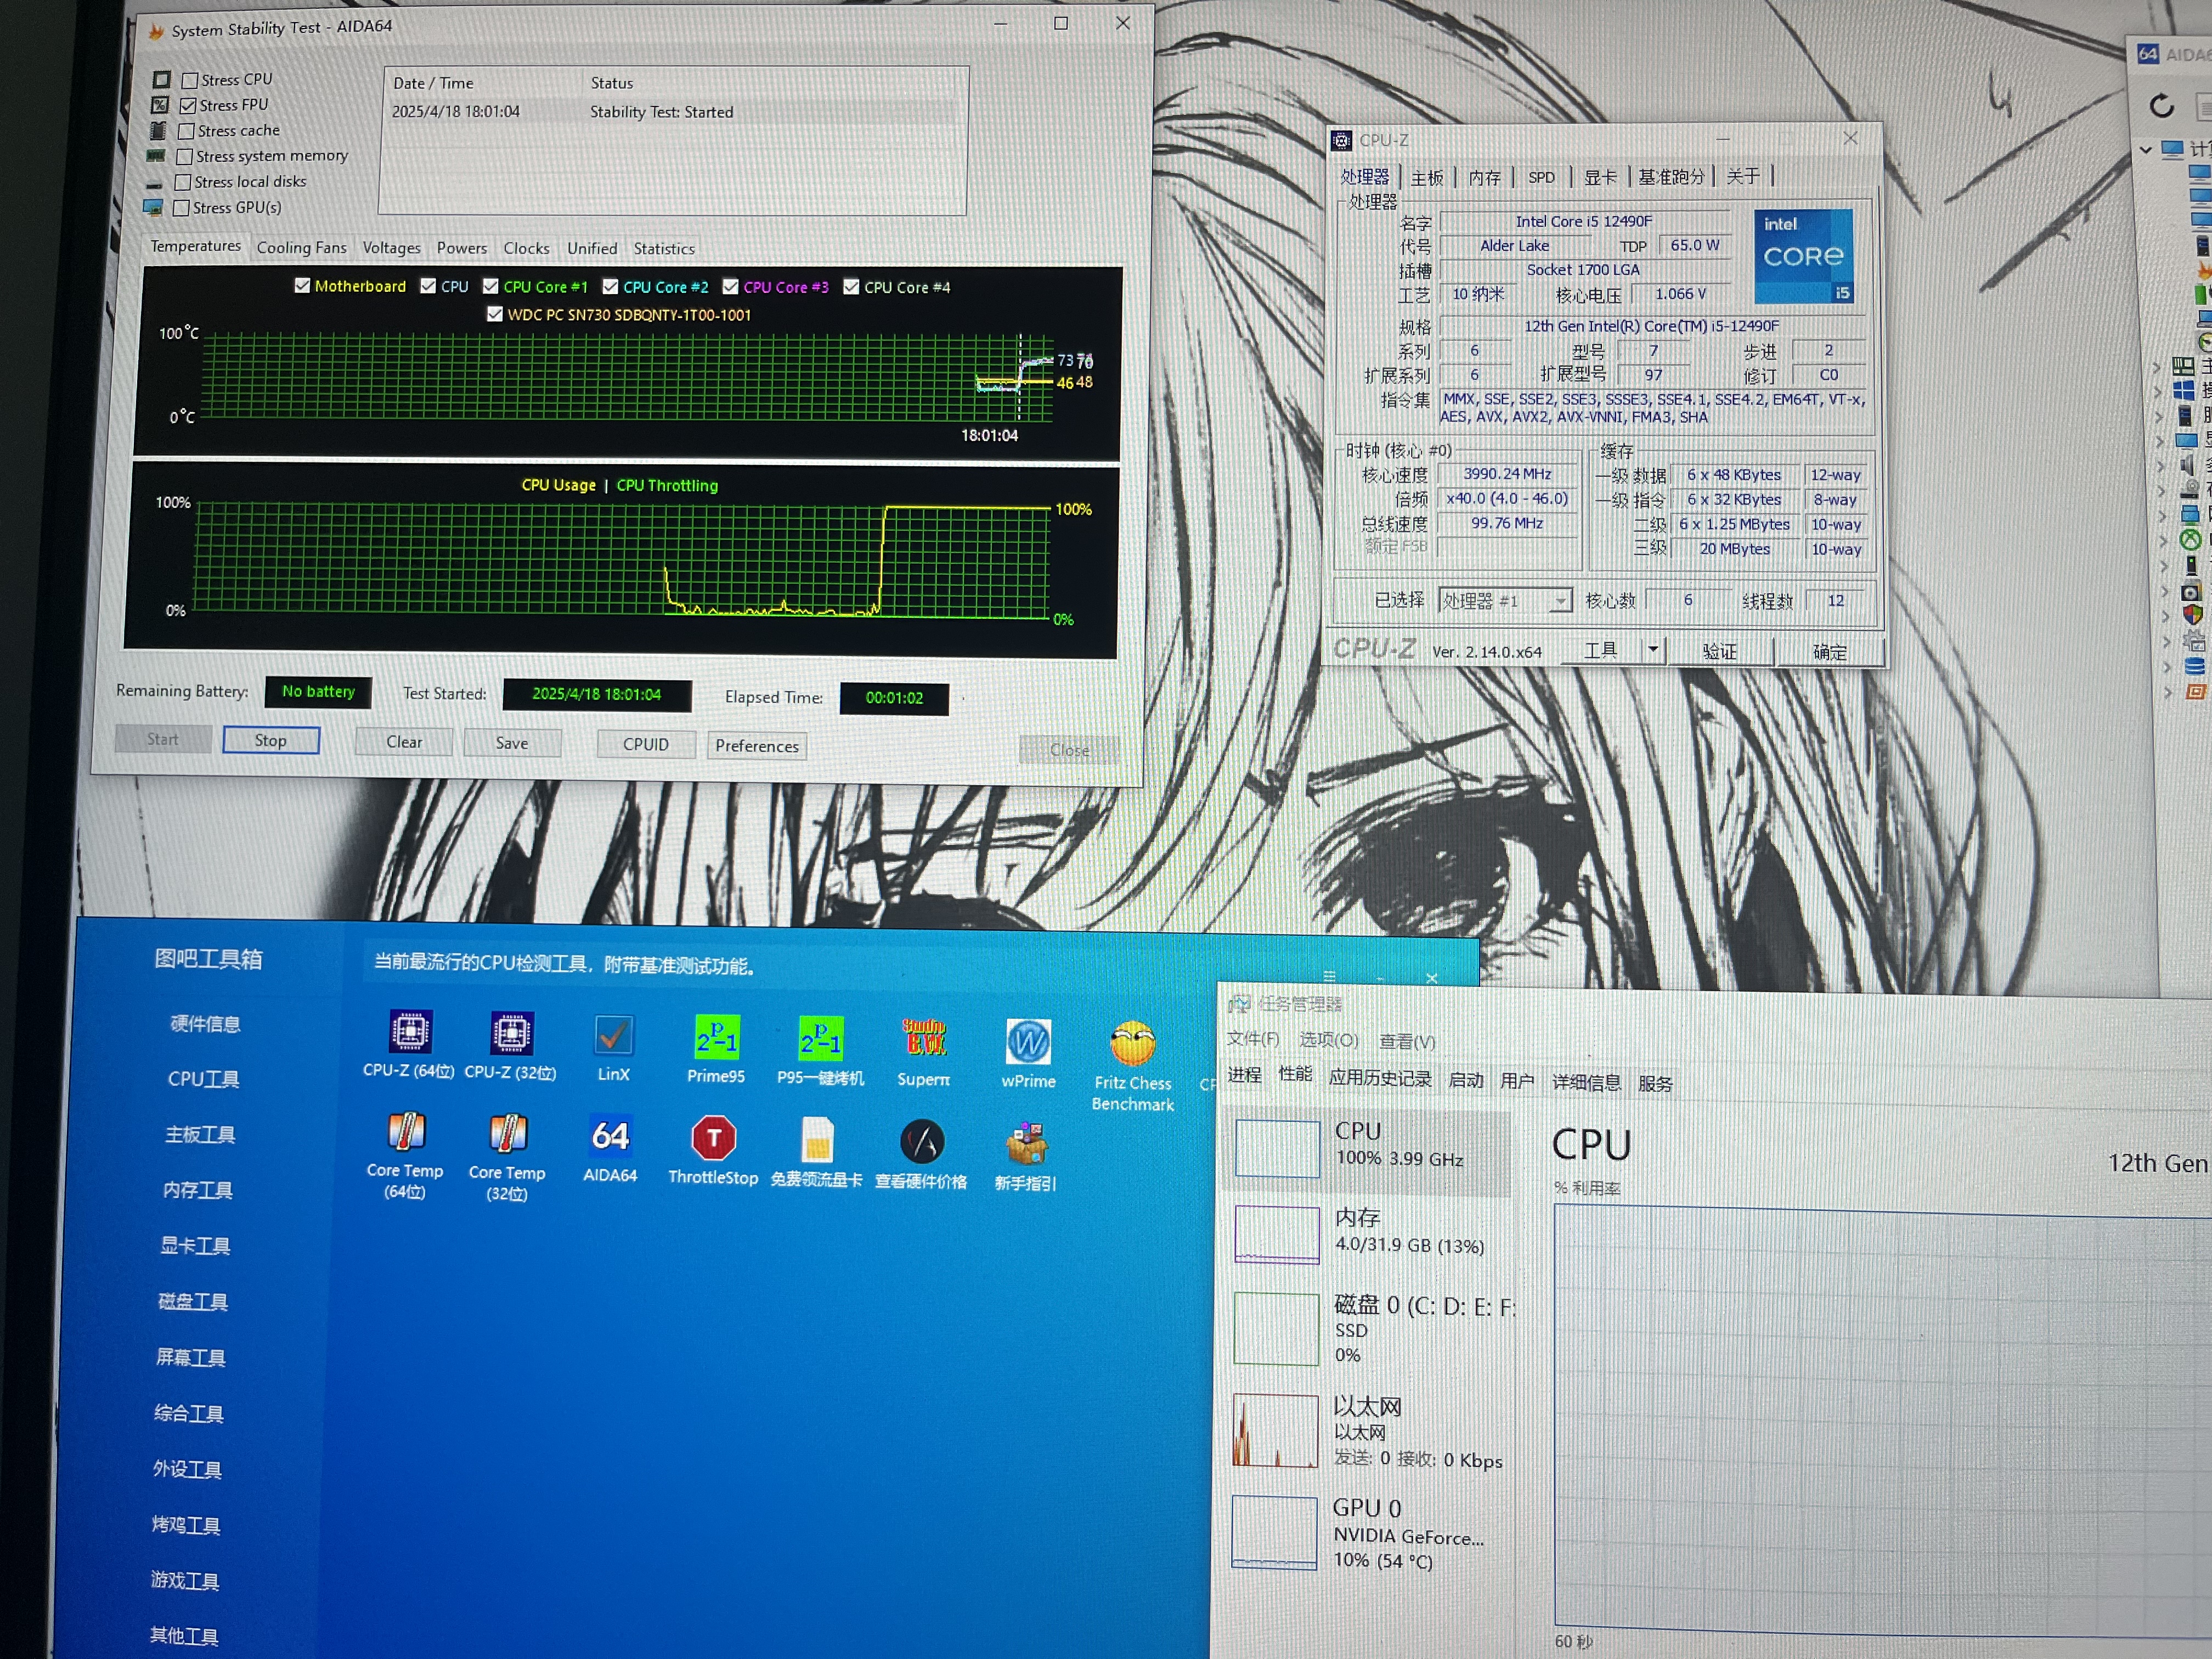Launch Prime95 icon
Image resolution: width=2212 pixels, height=1659 pixels.
(x=716, y=1049)
